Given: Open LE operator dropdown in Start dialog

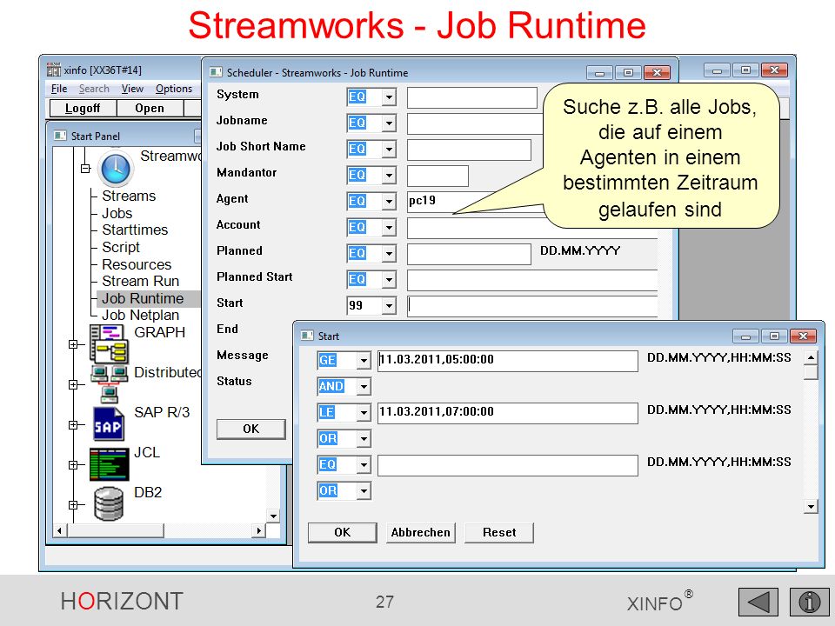Looking at the screenshot, I should [x=364, y=412].
